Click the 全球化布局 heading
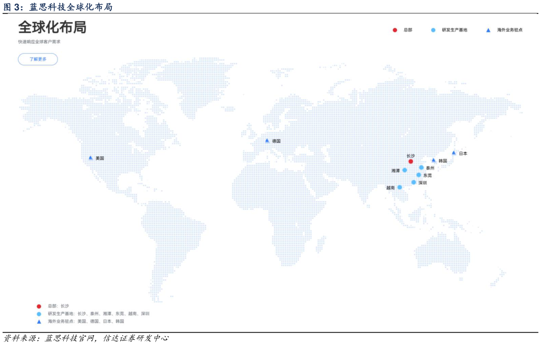Image resolution: width=541 pixels, height=345 pixels. point(52,27)
